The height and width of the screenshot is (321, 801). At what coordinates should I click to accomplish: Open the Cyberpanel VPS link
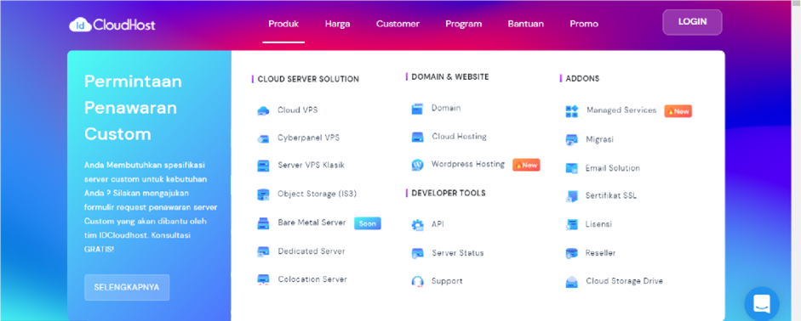point(308,138)
